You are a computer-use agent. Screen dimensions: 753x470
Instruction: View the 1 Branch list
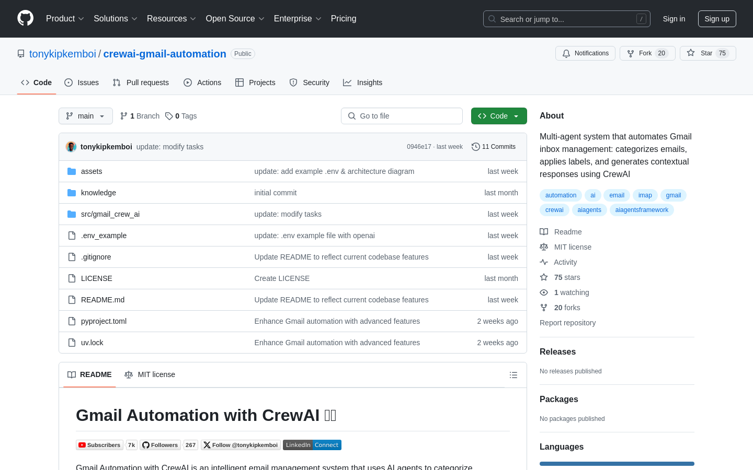coord(140,116)
